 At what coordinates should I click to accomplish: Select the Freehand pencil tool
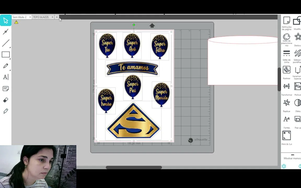coord(5,66)
